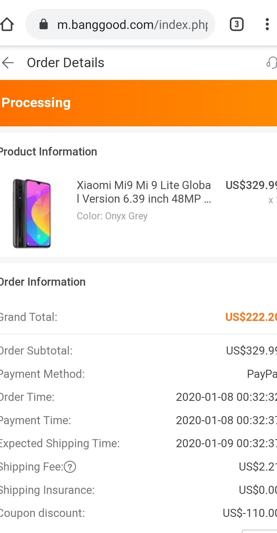Tap the browser home icon
The height and width of the screenshot is (533, 277).
click(8, 24)
